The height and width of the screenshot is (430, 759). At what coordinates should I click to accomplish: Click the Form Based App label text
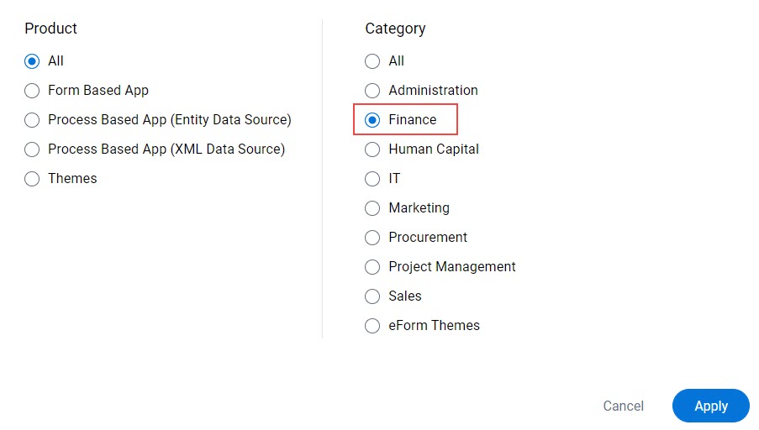(98, 91)
